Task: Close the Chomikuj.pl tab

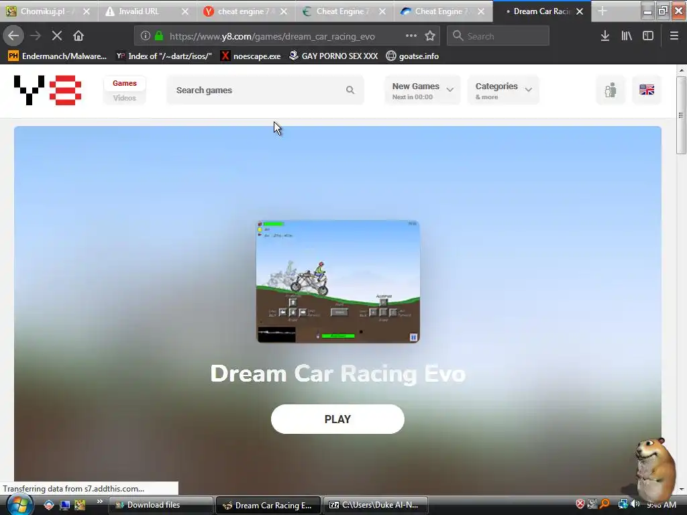Action: tap(87, 11)
